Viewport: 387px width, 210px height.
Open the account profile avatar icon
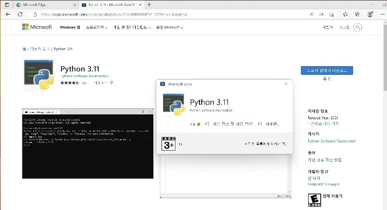pyautogui.click(x=358, y=28)
